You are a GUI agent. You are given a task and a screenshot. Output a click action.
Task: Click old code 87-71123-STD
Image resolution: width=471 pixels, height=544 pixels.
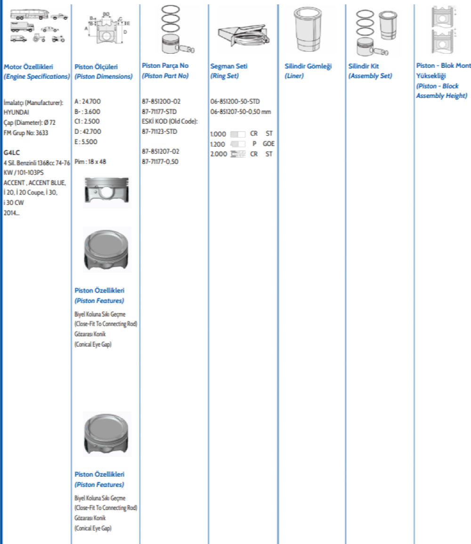(x=159, y=131)
